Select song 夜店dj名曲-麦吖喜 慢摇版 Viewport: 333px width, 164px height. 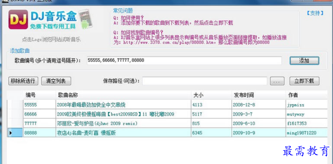pyautogui.click(x=123, y=133)
